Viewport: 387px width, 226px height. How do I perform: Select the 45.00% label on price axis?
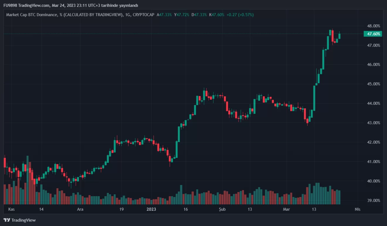pyautogui.click(x=373, y=84)
